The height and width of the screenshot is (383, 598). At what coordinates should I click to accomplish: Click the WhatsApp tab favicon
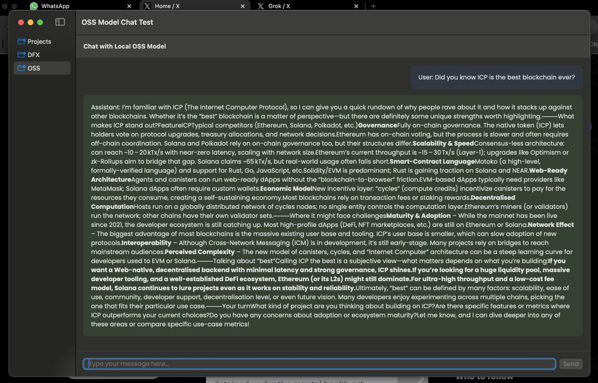point(33,6)
